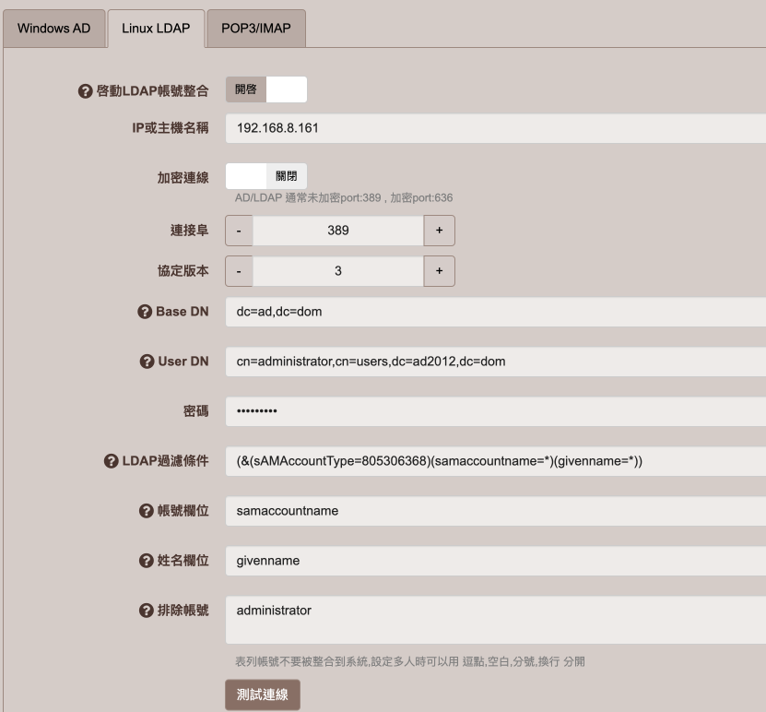Toggle the 啓動LDAP帳號整合 switch
This screenshot has height=712, width=766.
pyautogui.click(x=265, y=90)
